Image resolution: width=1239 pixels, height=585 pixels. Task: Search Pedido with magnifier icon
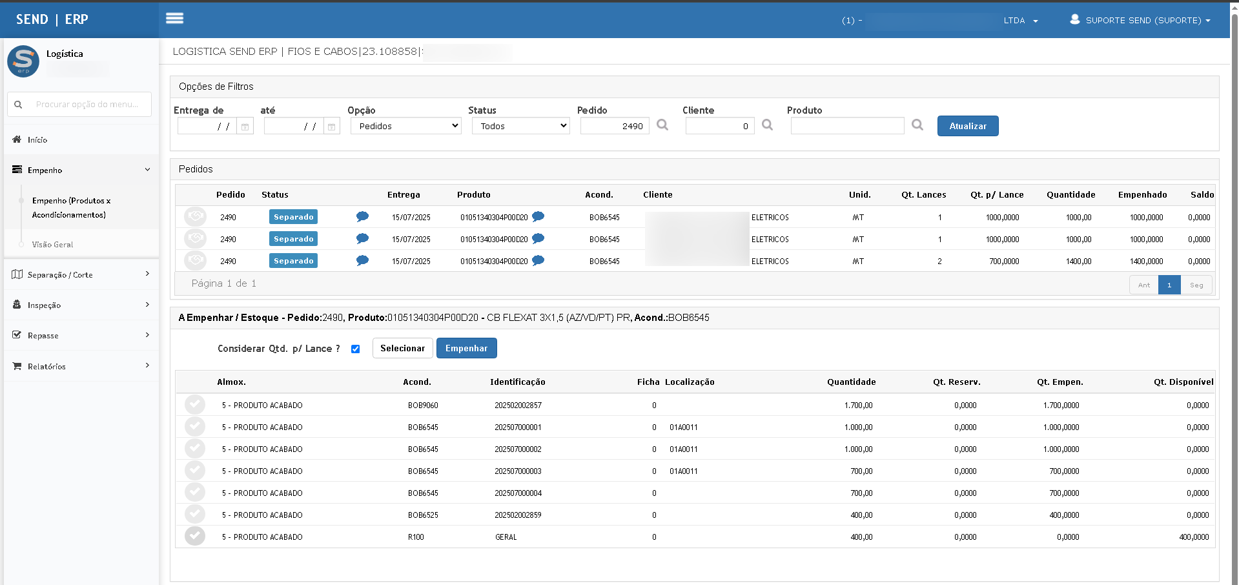pos(662,125)
